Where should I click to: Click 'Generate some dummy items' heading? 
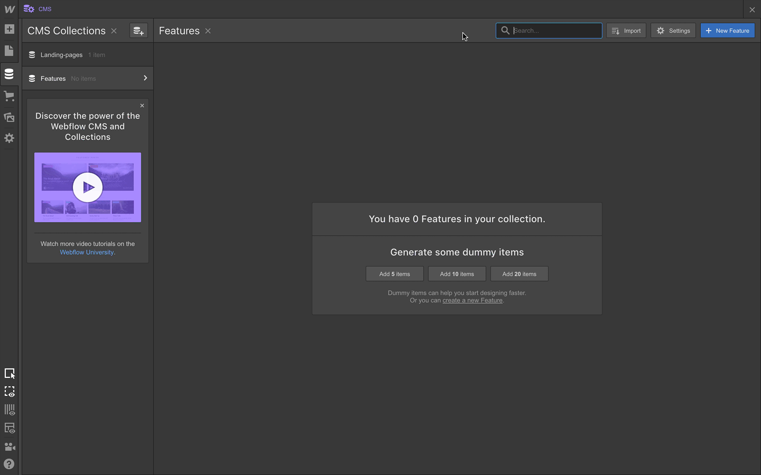pos(457,252)
